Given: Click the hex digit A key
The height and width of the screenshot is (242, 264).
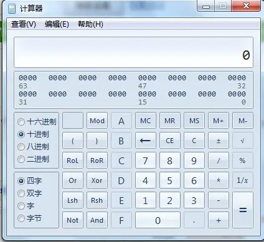Looking at the screenshot, I should tap(121, 121).
